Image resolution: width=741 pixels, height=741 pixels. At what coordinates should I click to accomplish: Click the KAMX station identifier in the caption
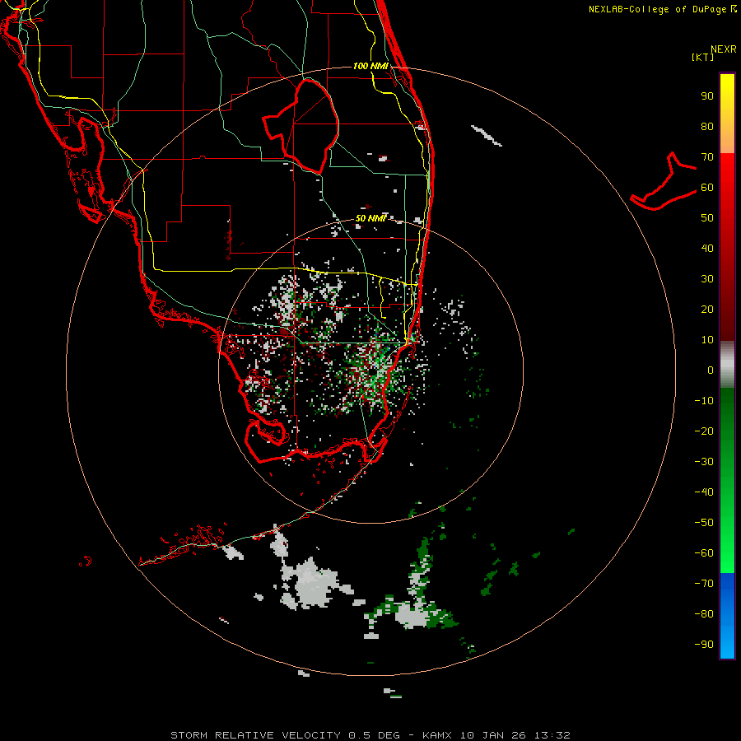[x=437, y=735]
